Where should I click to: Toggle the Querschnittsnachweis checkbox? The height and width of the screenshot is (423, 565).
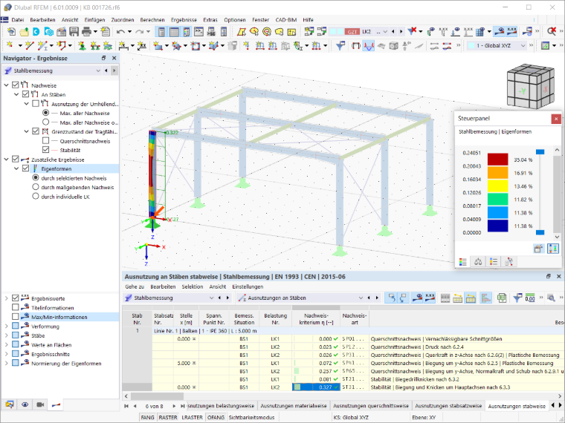click(x=45, y=141)
